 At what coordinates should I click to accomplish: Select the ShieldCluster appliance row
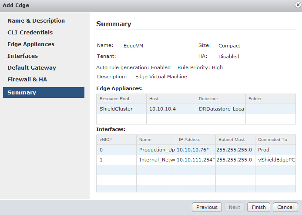pos(116,109)
